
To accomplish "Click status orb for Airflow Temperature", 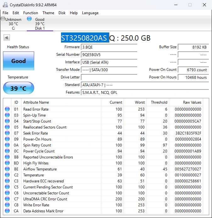I will click(x=7, y=169).
